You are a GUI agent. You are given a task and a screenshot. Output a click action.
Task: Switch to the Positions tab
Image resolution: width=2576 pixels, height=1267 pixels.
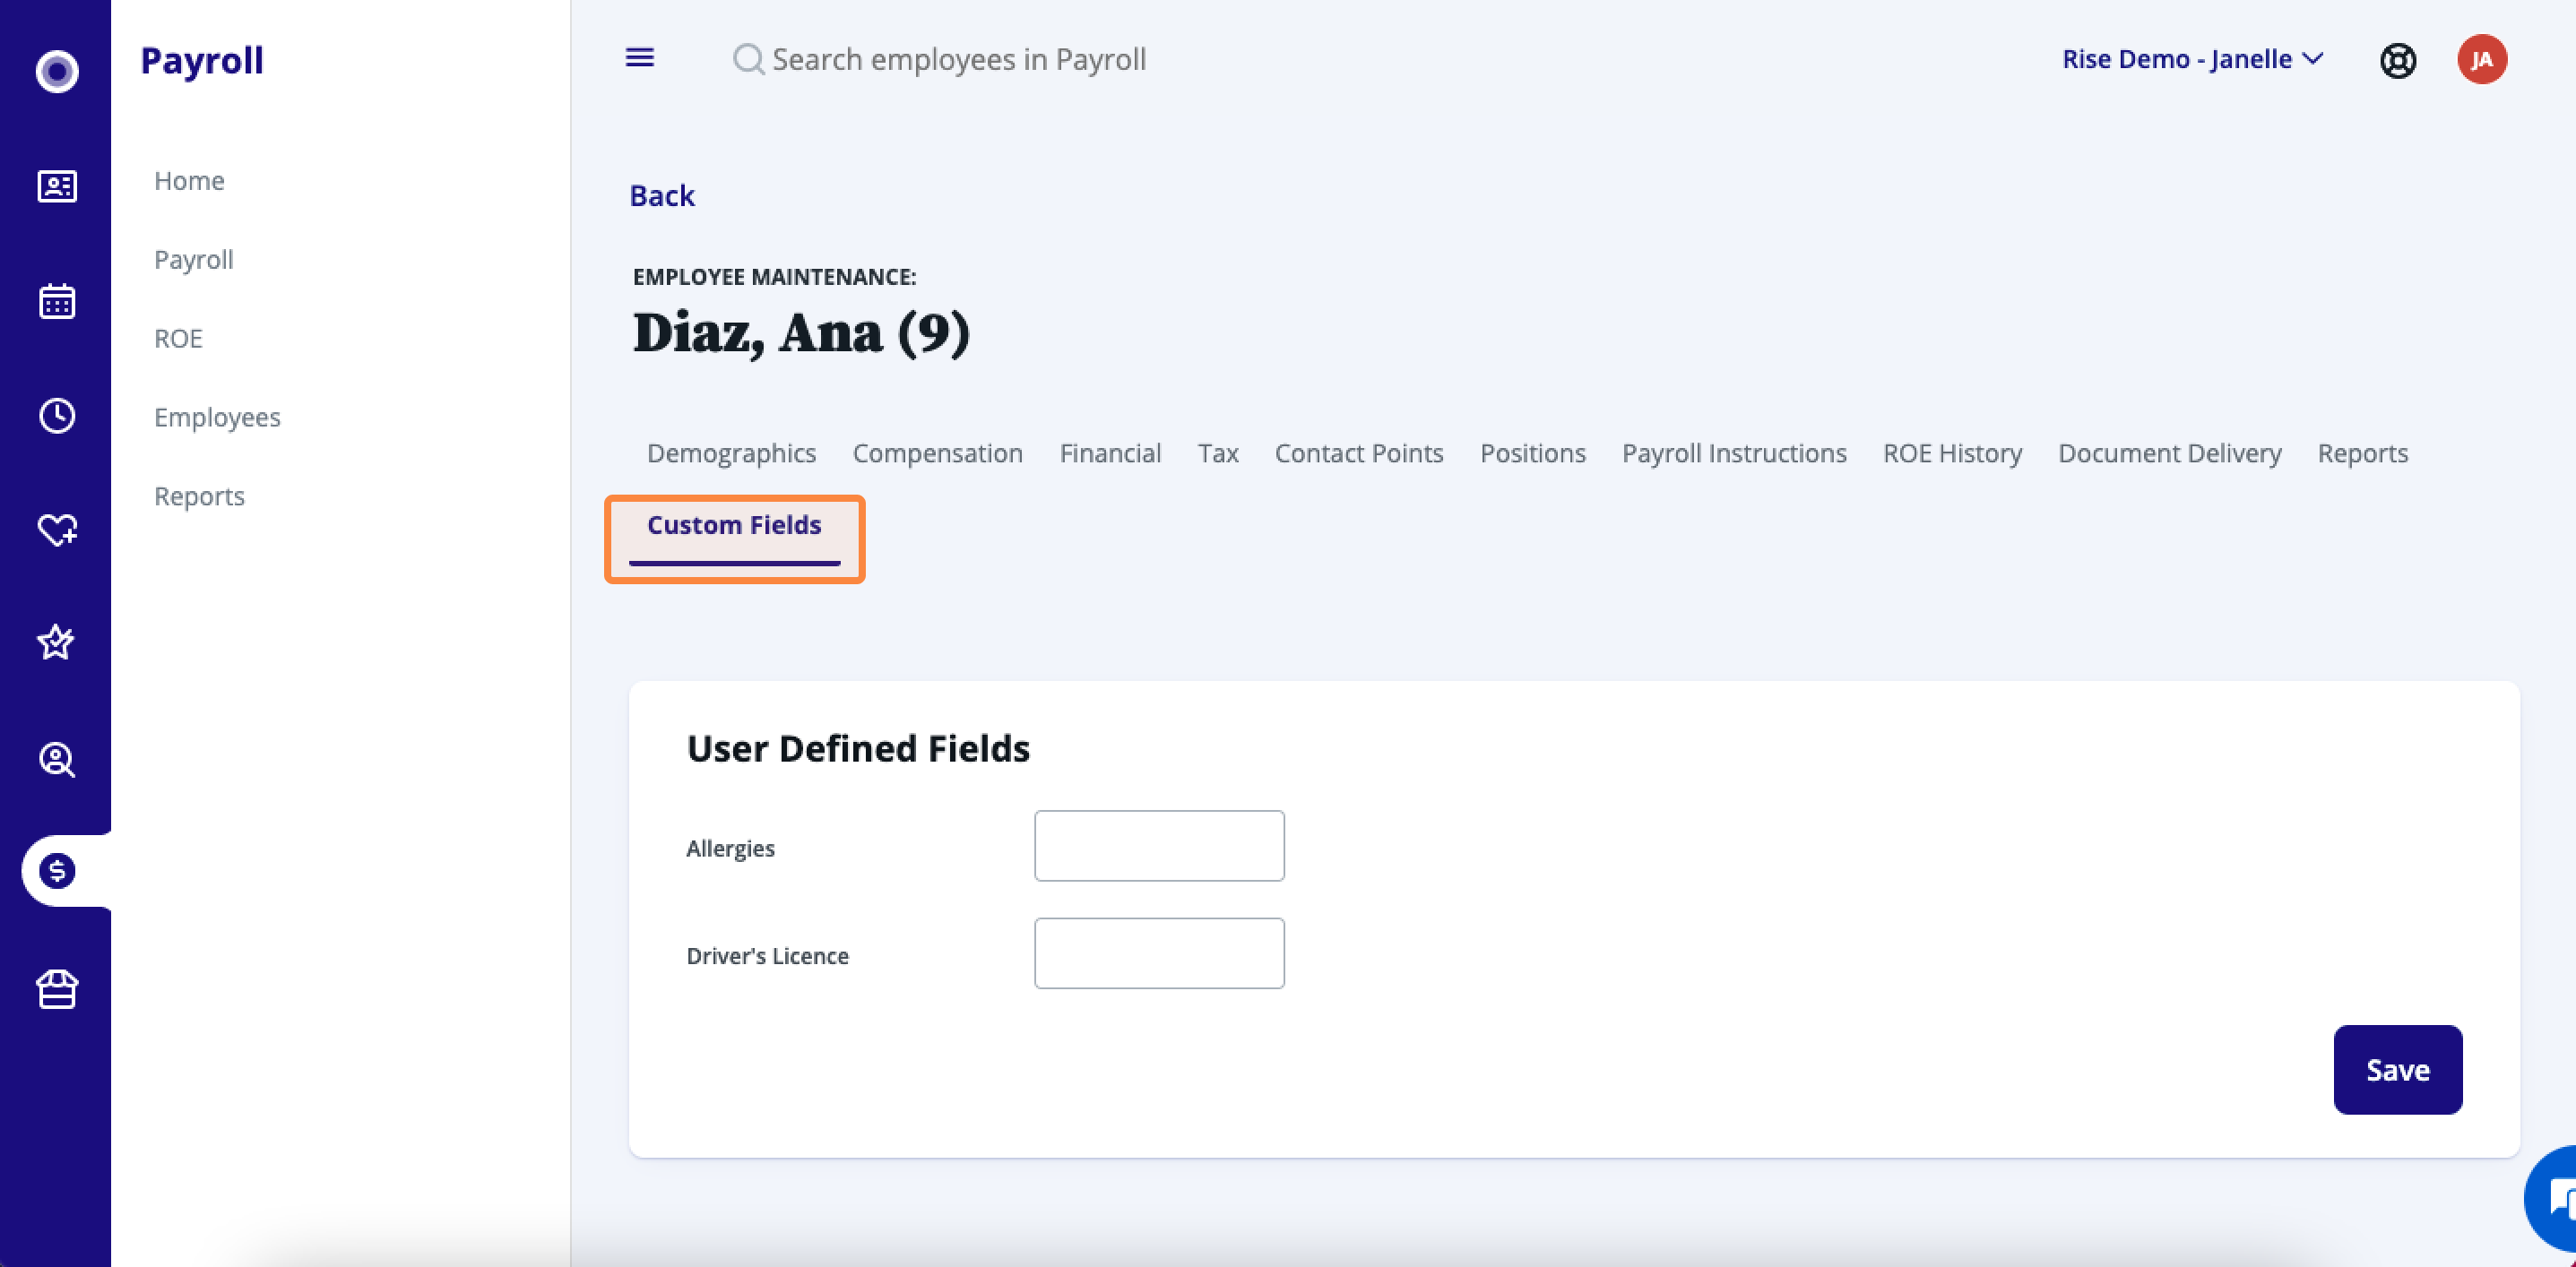pos(1532,453)
